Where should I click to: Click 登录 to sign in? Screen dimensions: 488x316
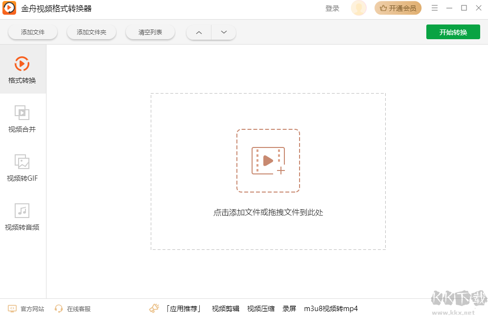pyautogui.click(x=332, y=8)
